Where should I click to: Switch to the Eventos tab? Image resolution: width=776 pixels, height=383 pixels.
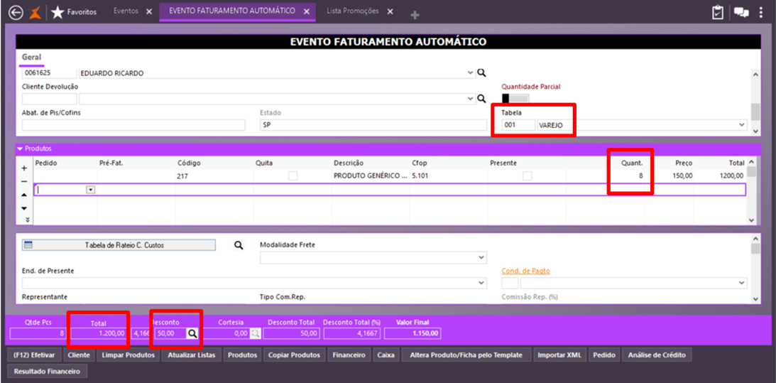[126, 11]
